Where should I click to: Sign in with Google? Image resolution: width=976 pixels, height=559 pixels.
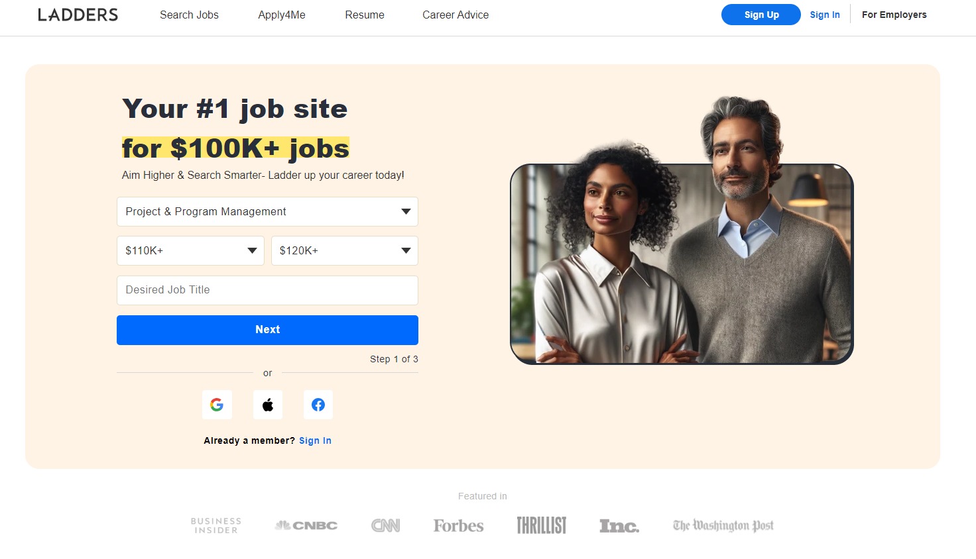coord(217,405)
